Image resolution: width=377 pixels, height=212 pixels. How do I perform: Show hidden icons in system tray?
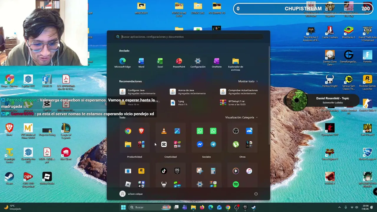[339, 207]
